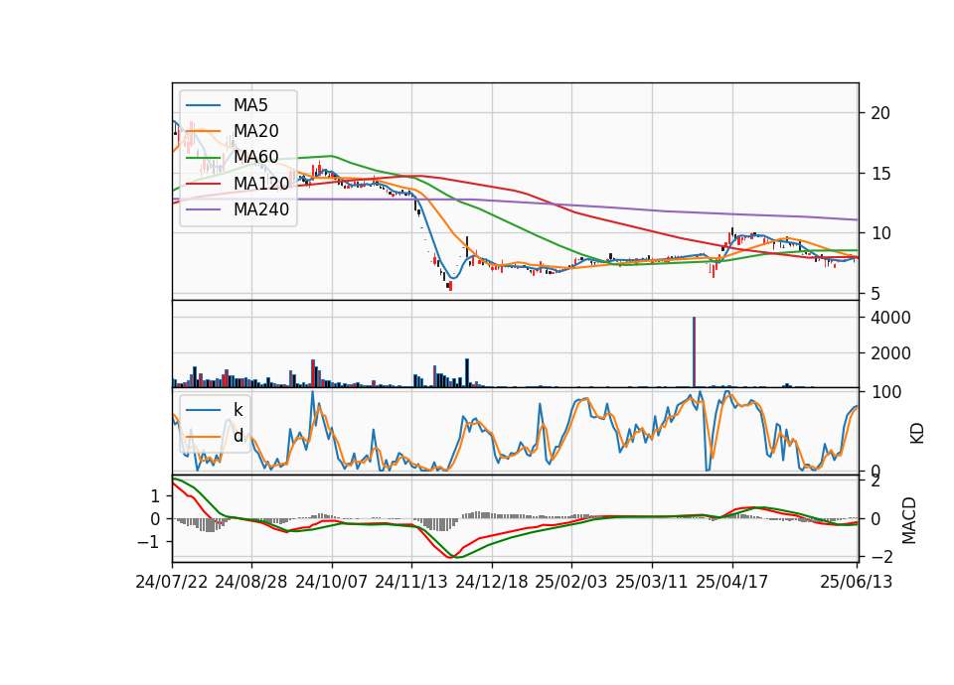Click the 25/02/03 date axis label
Viewport: 954px width, 685px height.
pyautogui.click(x=571, y=582)
